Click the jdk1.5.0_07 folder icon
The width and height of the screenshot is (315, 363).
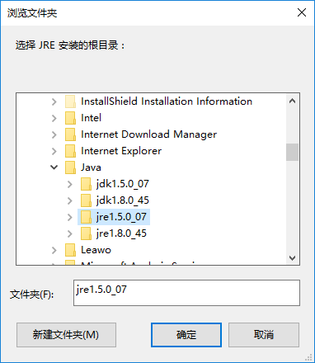(x=86, y=184)
